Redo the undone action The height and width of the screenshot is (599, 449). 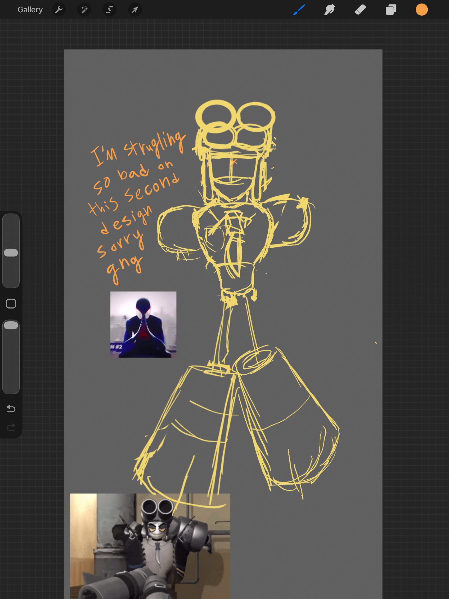[x=11, y=427]
